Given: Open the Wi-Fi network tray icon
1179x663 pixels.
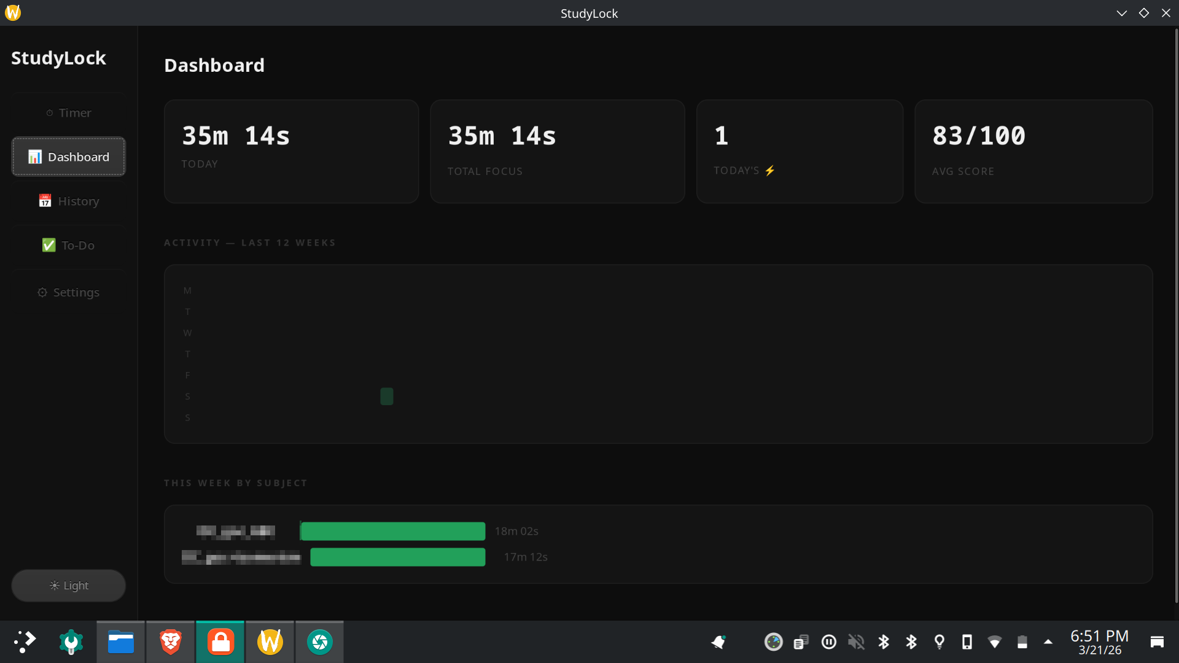Looking at the screenshot, I should click(994, 642).
